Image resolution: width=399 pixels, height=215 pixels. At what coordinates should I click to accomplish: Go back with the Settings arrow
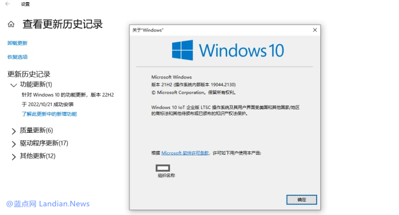[x=7, y=4]
